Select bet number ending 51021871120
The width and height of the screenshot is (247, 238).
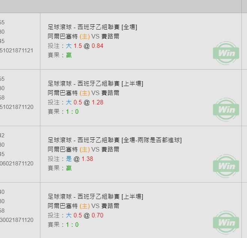point(16,107)
